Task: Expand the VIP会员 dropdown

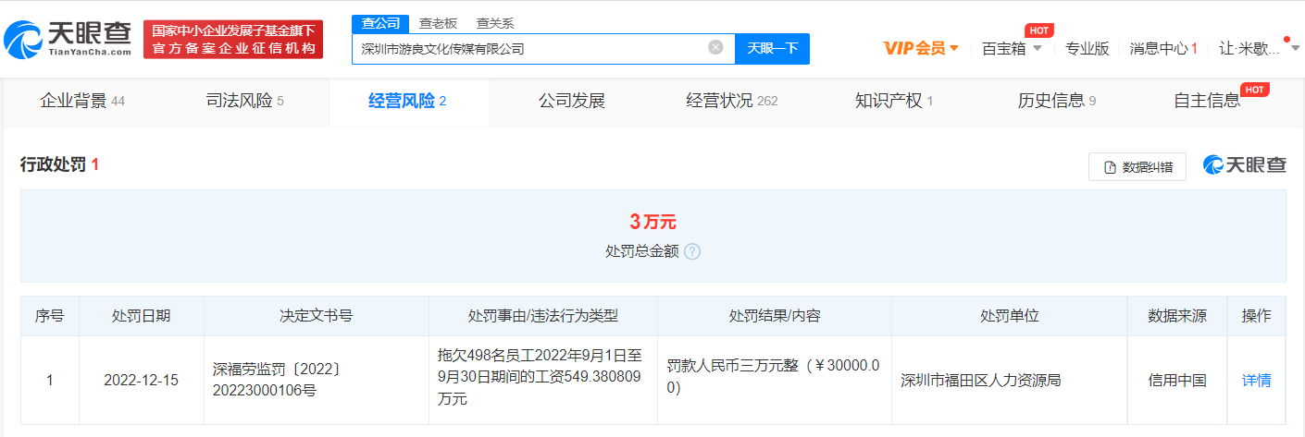Action: [x=921, y=48]
